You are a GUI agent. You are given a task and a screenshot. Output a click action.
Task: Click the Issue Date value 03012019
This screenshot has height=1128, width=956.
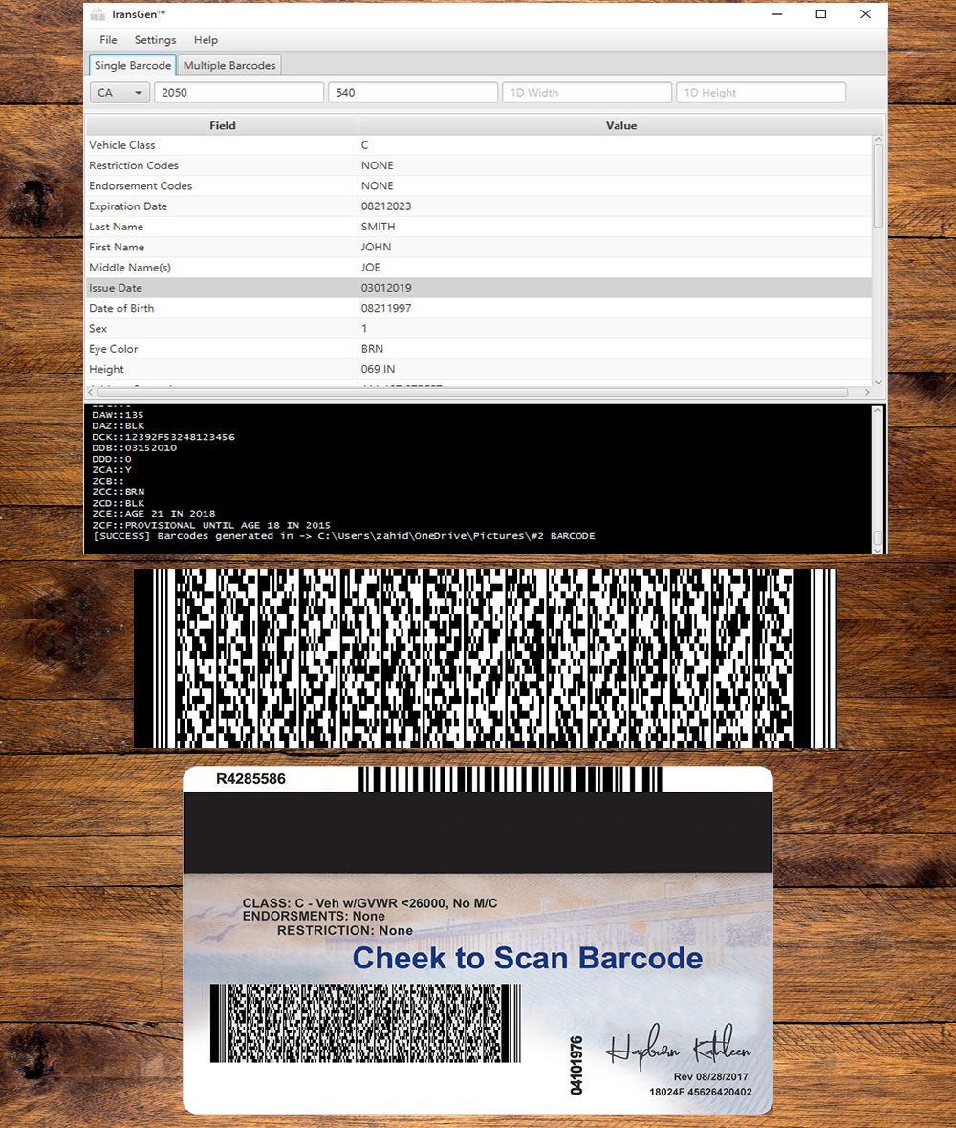pyautogui.click(x=386, y=288)
